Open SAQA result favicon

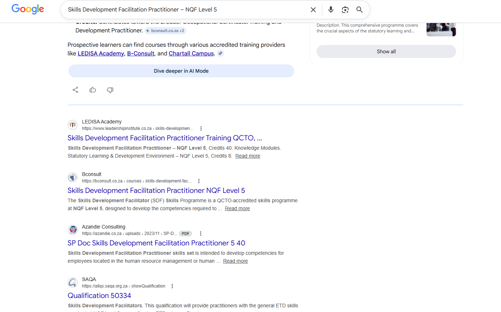pos(73,282)
